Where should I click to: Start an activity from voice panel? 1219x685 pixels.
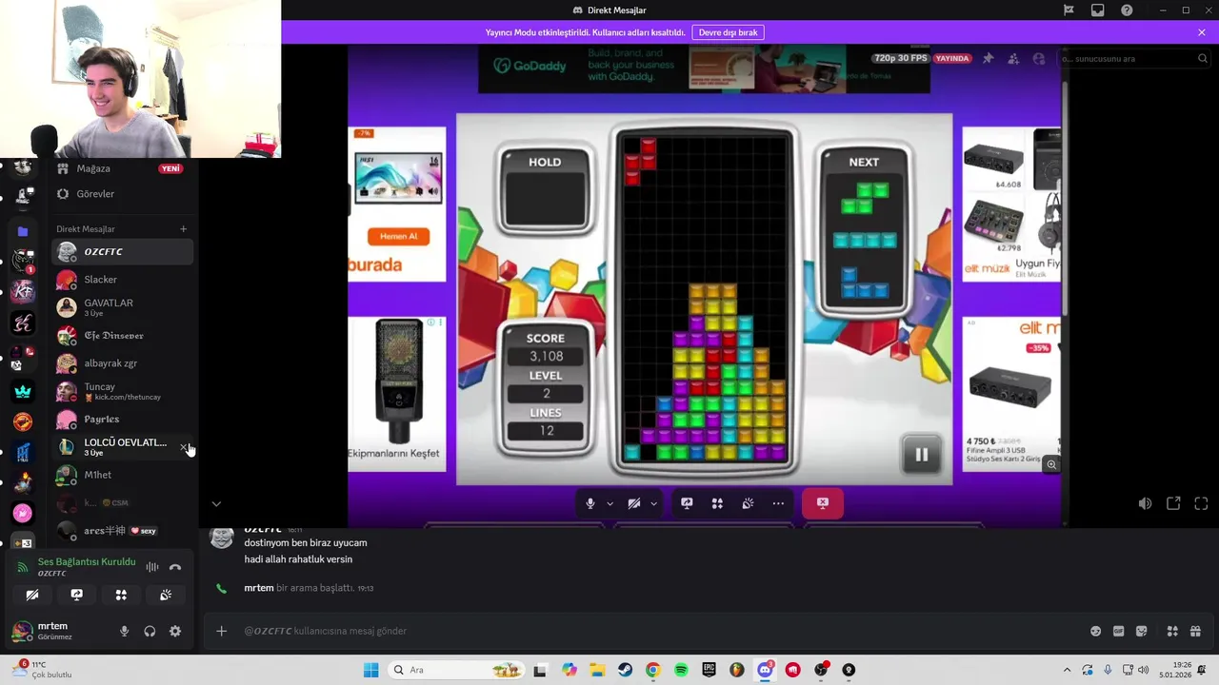[121, 595]
